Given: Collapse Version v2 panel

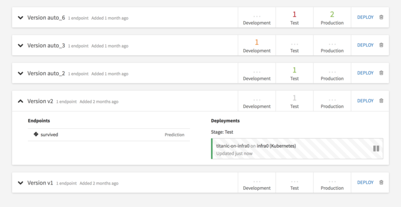Looking at the screenshot, I should (x=20, y=101).
